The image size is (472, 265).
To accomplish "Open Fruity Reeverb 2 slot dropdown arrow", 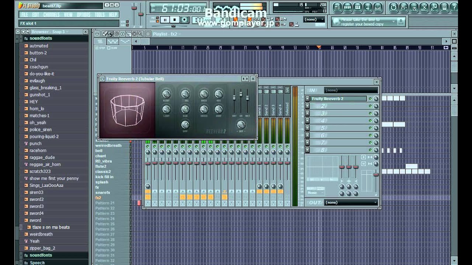I will coord(307,99).
